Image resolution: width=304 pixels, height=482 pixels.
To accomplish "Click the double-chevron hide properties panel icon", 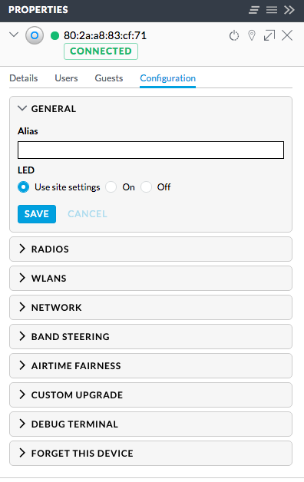I will [289, 10].
